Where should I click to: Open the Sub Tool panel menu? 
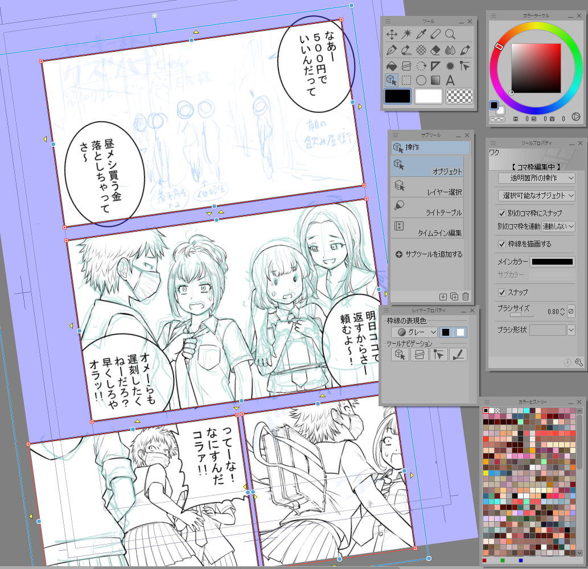[x=395, y=135]
